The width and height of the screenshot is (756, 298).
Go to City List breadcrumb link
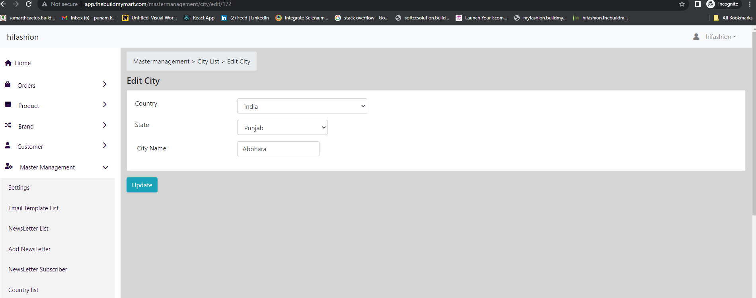click(208, 62)
